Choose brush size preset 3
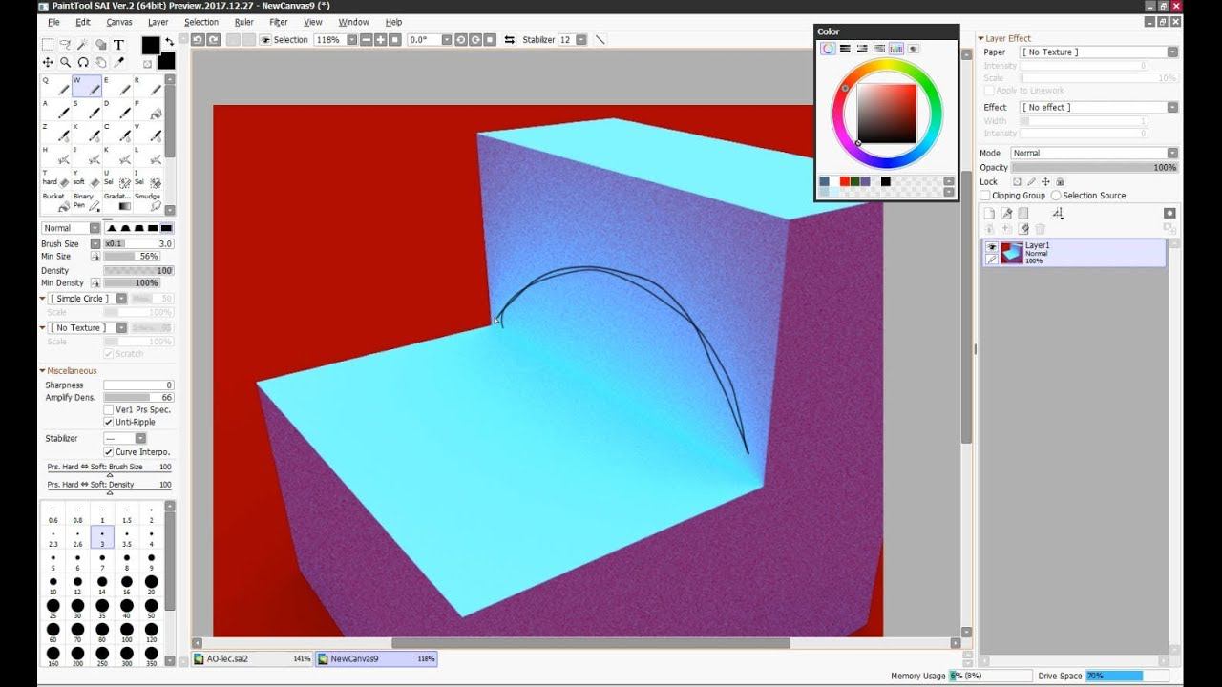Image resolution: width=1222 pixels, height=687 pixels. pos(102,537)
